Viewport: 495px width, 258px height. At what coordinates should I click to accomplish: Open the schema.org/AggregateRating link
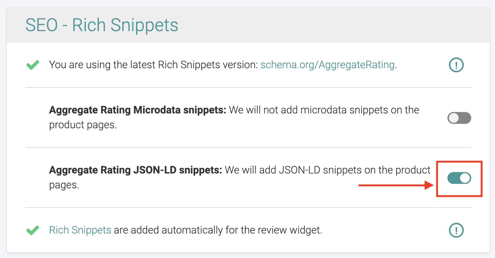[327, 65]
